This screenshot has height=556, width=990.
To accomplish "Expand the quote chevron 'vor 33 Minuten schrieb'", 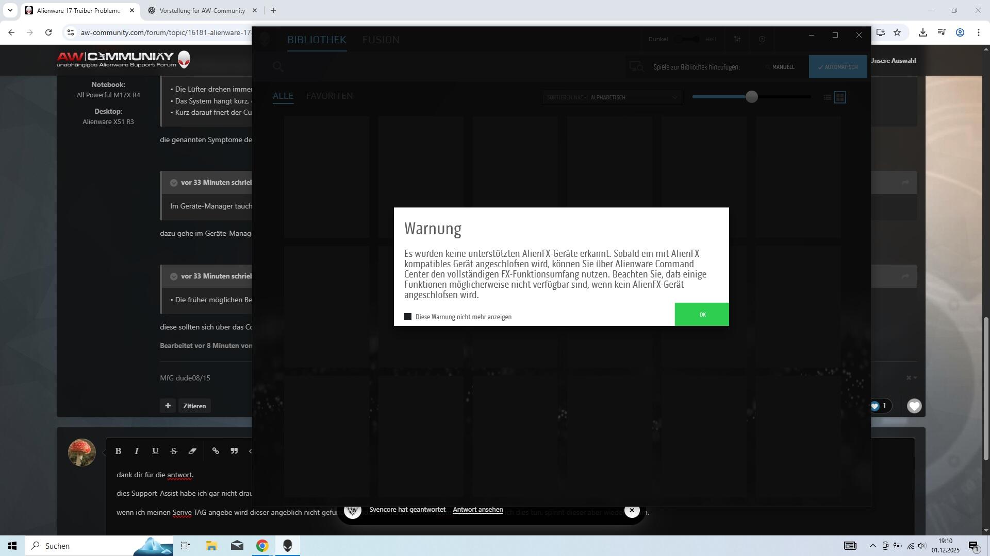I will [x=174, y=183].
